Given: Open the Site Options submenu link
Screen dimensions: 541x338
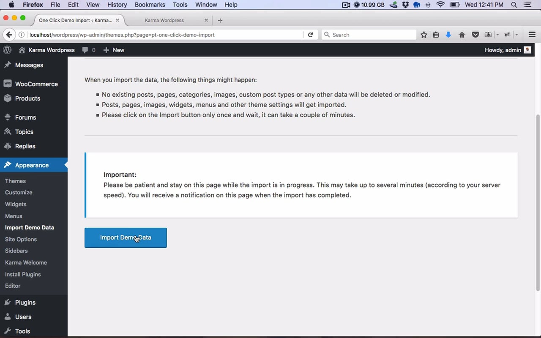Looking at the screenshot, I should (x=21, y=239).
